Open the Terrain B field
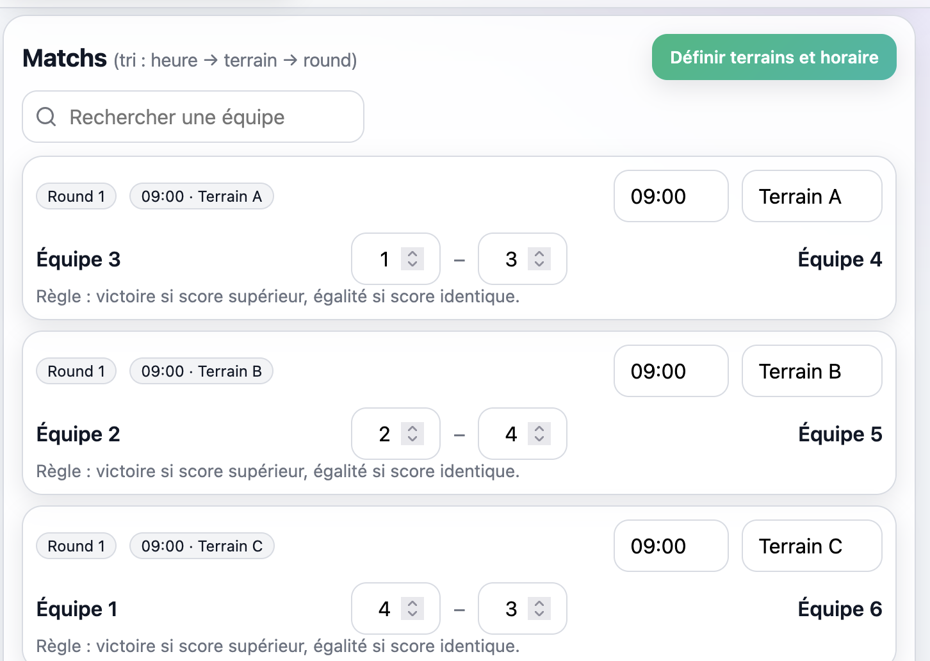Image resolution: width=930 pixels, height=661 pixels. (x=812, y=371)
